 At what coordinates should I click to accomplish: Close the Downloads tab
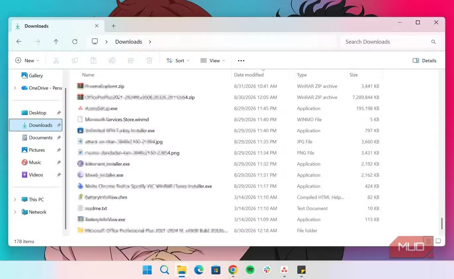96,26
